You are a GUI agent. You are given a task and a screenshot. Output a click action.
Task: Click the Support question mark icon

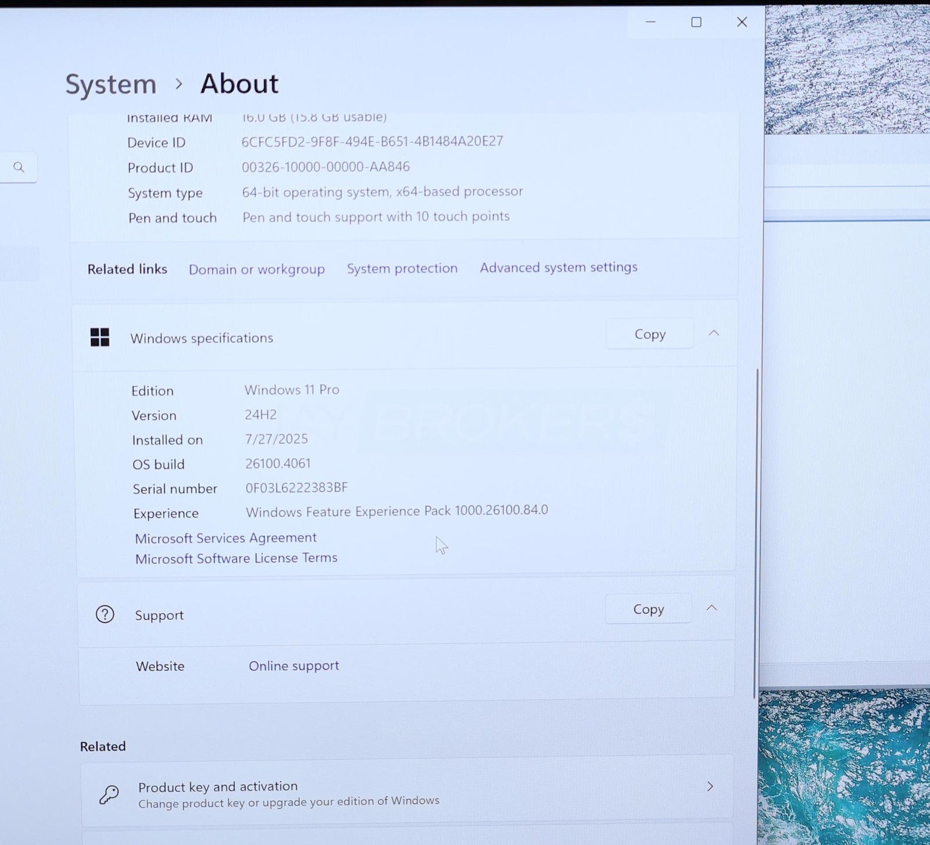tap(105, 614)
